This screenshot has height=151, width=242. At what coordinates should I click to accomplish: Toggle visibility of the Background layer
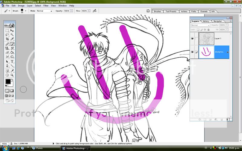[x=193, y=52]
